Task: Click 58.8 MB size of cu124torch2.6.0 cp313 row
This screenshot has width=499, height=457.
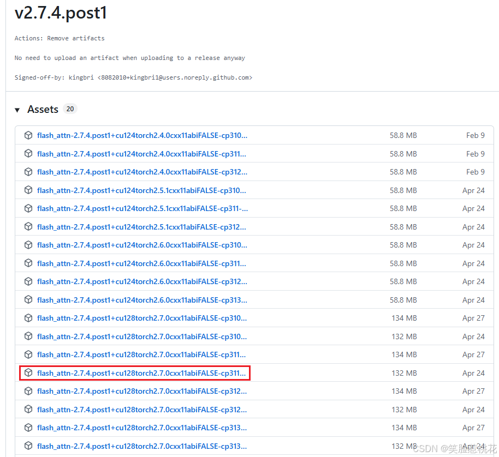Action: [403, 300]
